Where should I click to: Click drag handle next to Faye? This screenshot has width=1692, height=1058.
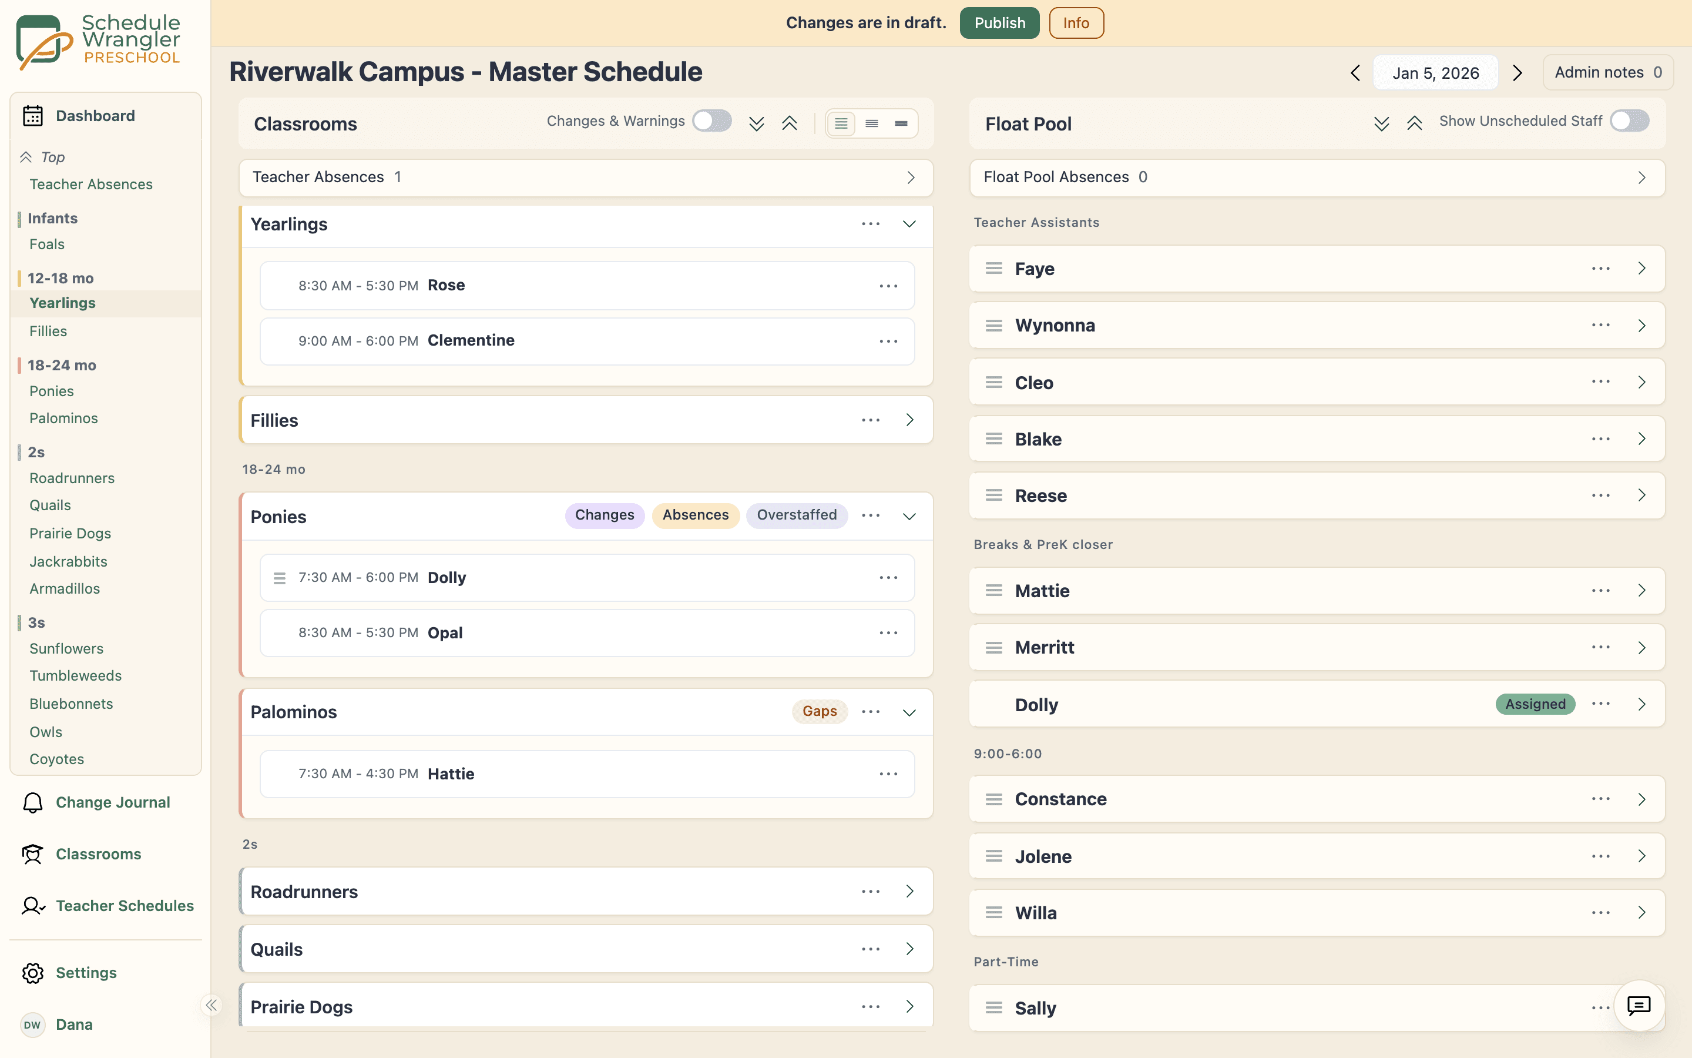(x=994, y=269)
